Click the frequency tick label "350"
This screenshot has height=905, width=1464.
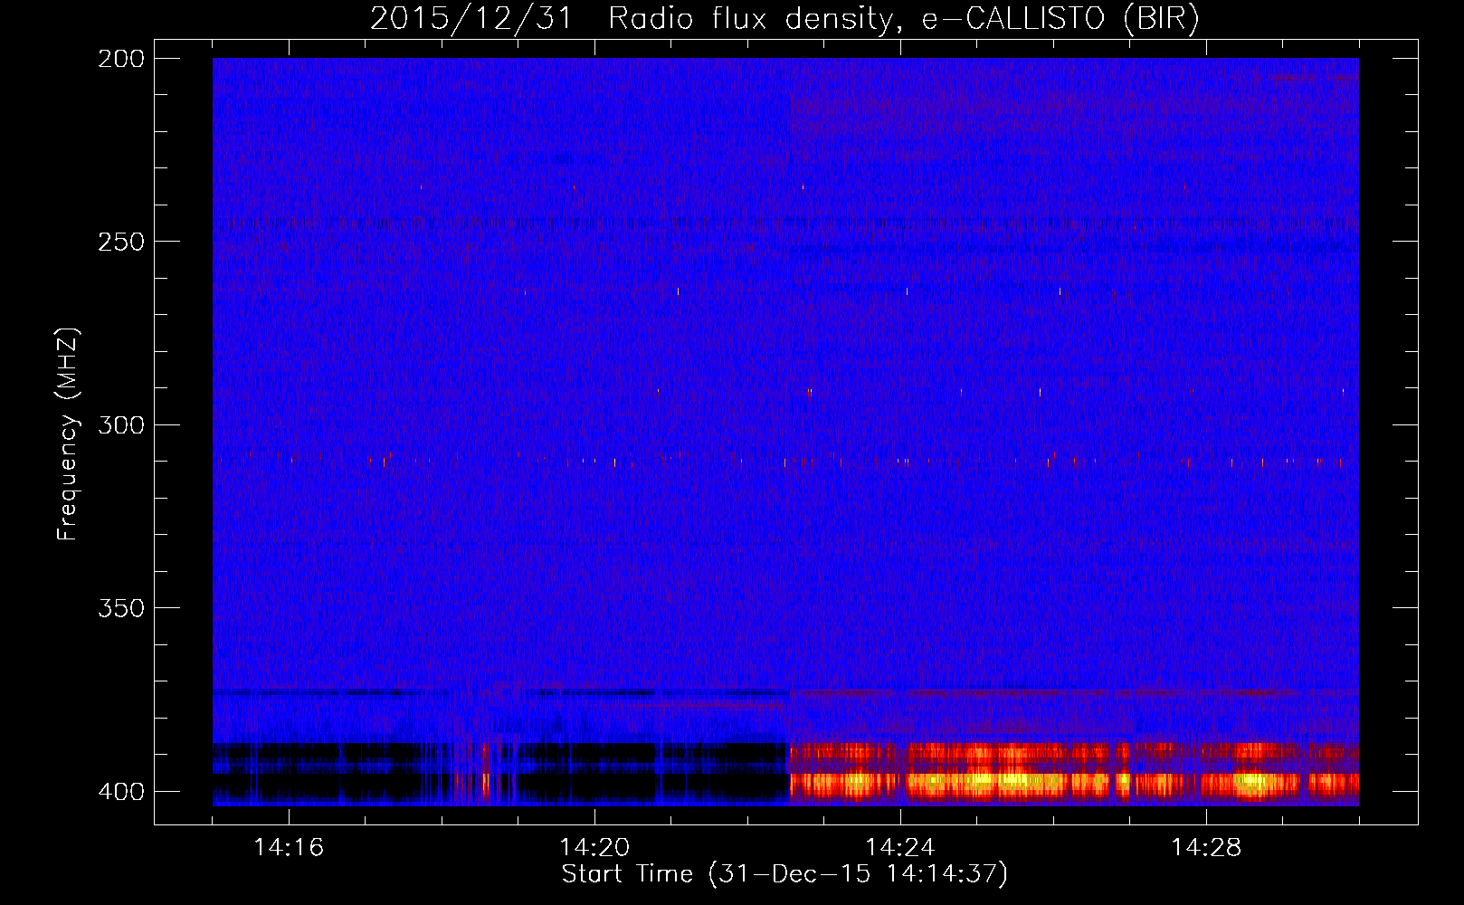120,607
